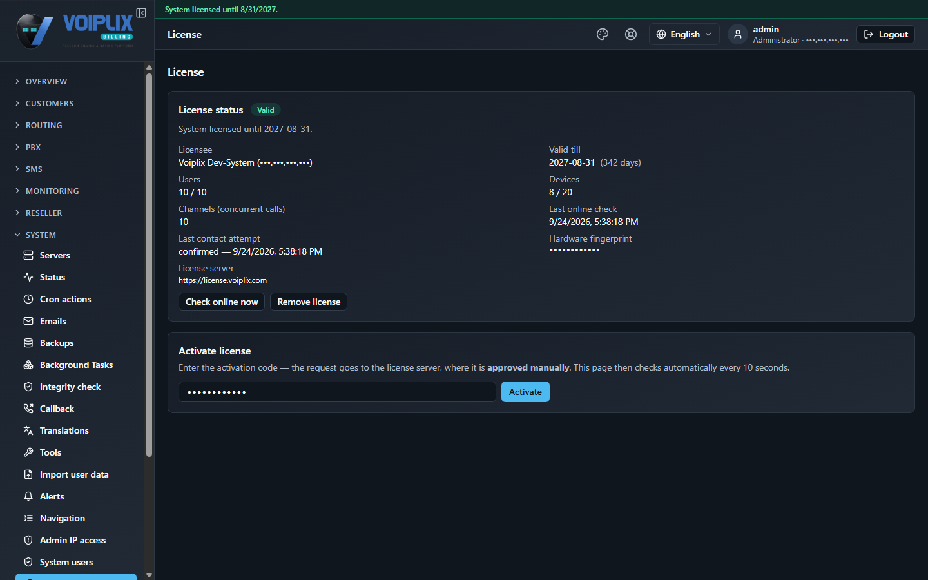Image resolution: width=928 pixels, height=580 pixels.
Task: Click the Emails envelope icon
Action: (28, 321)
